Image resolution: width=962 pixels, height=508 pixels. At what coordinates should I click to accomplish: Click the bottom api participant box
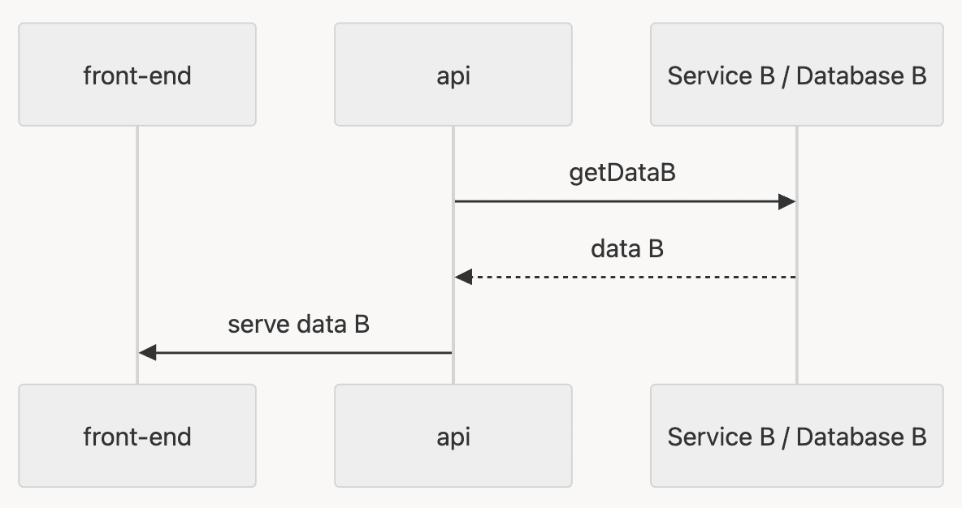click(453, 436)
